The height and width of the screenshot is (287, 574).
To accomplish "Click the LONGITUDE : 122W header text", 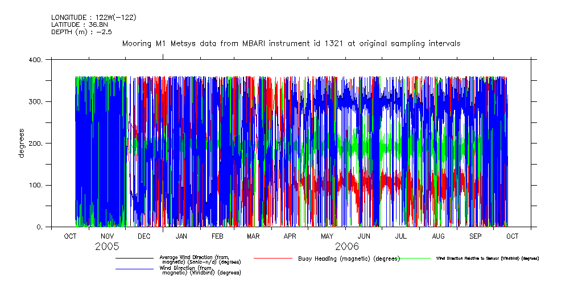I will click(93, 17).
